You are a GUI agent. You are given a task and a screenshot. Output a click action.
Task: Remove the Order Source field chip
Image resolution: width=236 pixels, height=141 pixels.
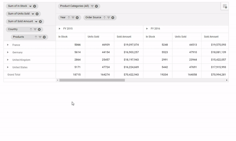[113, 18]
